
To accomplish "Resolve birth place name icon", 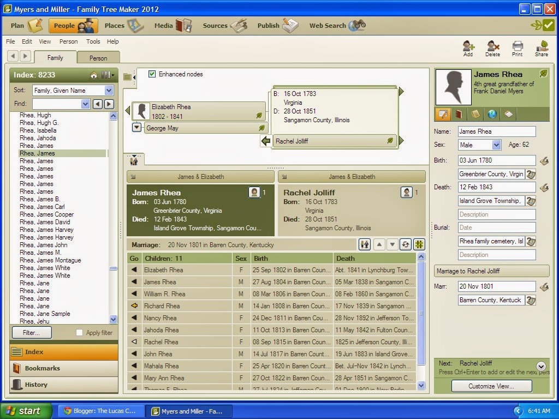I will [x=531, y=175].
